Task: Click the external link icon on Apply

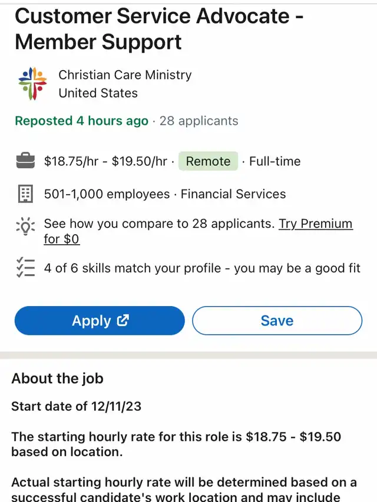Action: 123,321
